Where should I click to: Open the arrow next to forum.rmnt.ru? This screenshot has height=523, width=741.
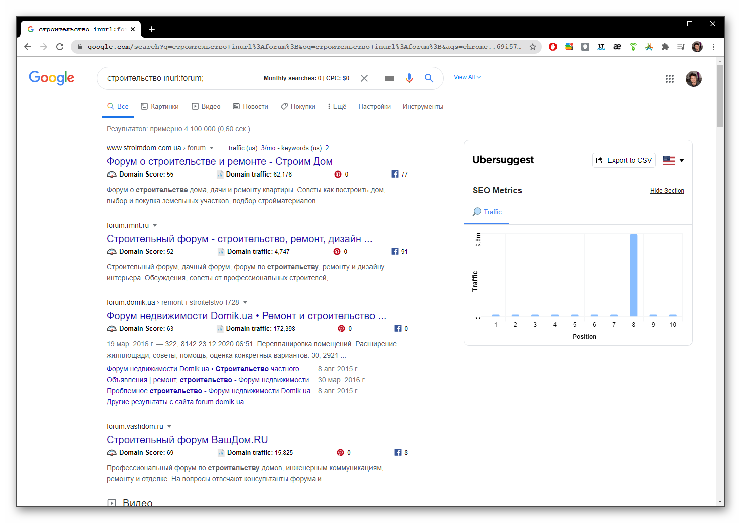coord(155,226)
